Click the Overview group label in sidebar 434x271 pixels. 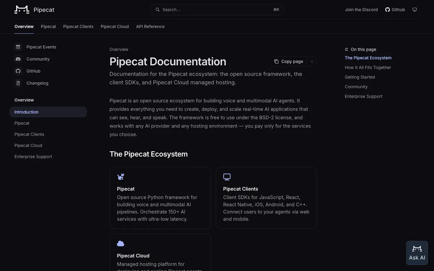[24, 100]
